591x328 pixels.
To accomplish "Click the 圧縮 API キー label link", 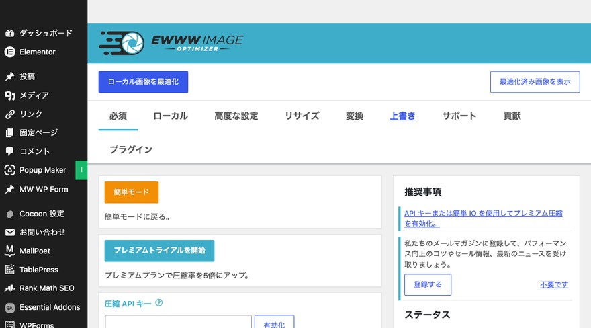I will click(x=128, y=304).
